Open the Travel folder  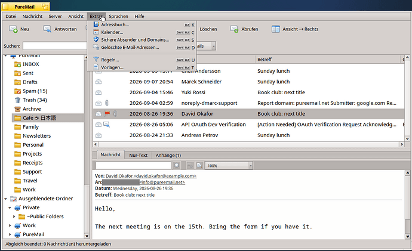[x=30, y=181]
